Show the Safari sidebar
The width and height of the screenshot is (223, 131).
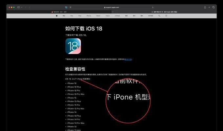click(18, 7)
